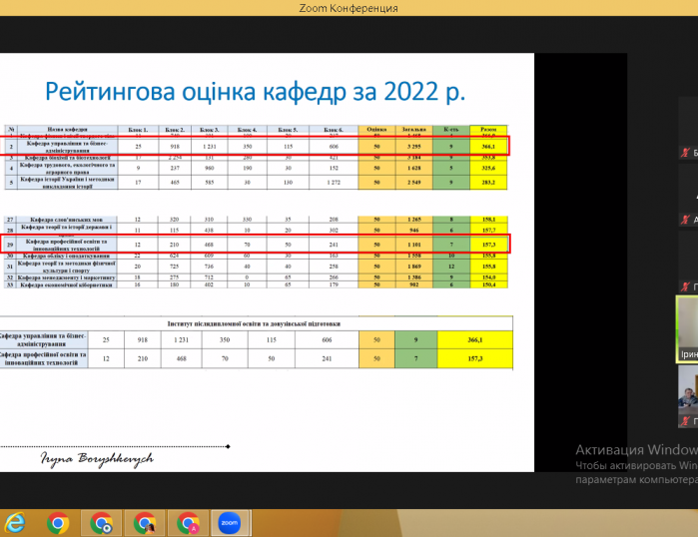
Task: Select the top participant tile
Action: pyautogui.click(x=688, y=128)
